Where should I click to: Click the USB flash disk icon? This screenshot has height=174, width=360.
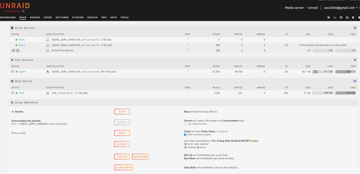pyautogui.click(x=48, y=93)
